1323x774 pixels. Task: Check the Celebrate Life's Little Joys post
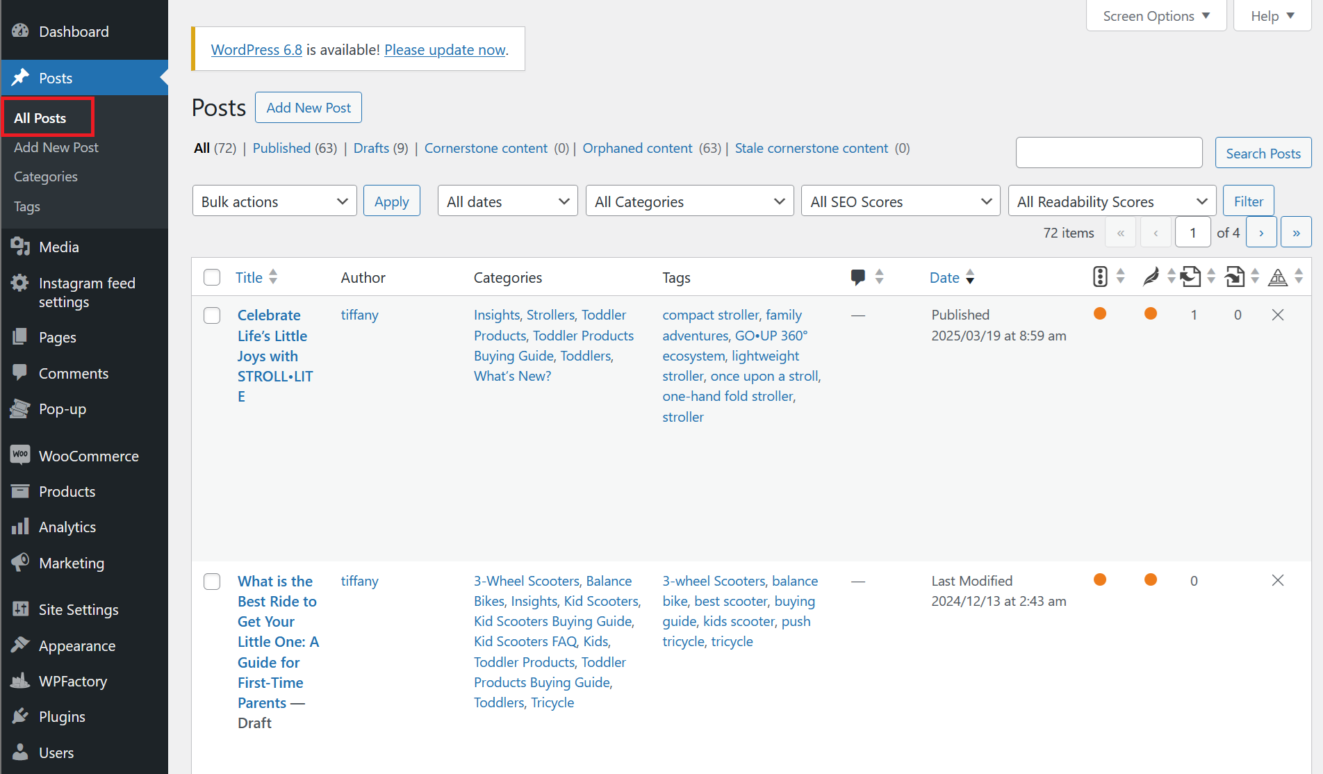pyautogui.click(x=212, y=315)
